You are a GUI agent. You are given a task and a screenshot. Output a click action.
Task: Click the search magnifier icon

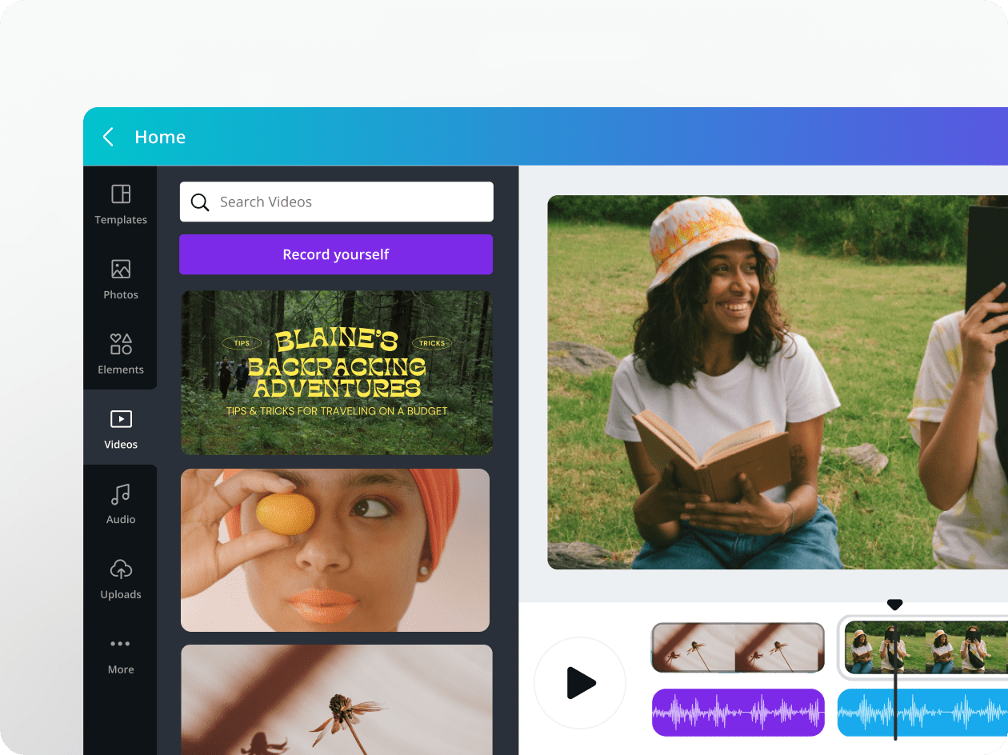coord(200,202)
